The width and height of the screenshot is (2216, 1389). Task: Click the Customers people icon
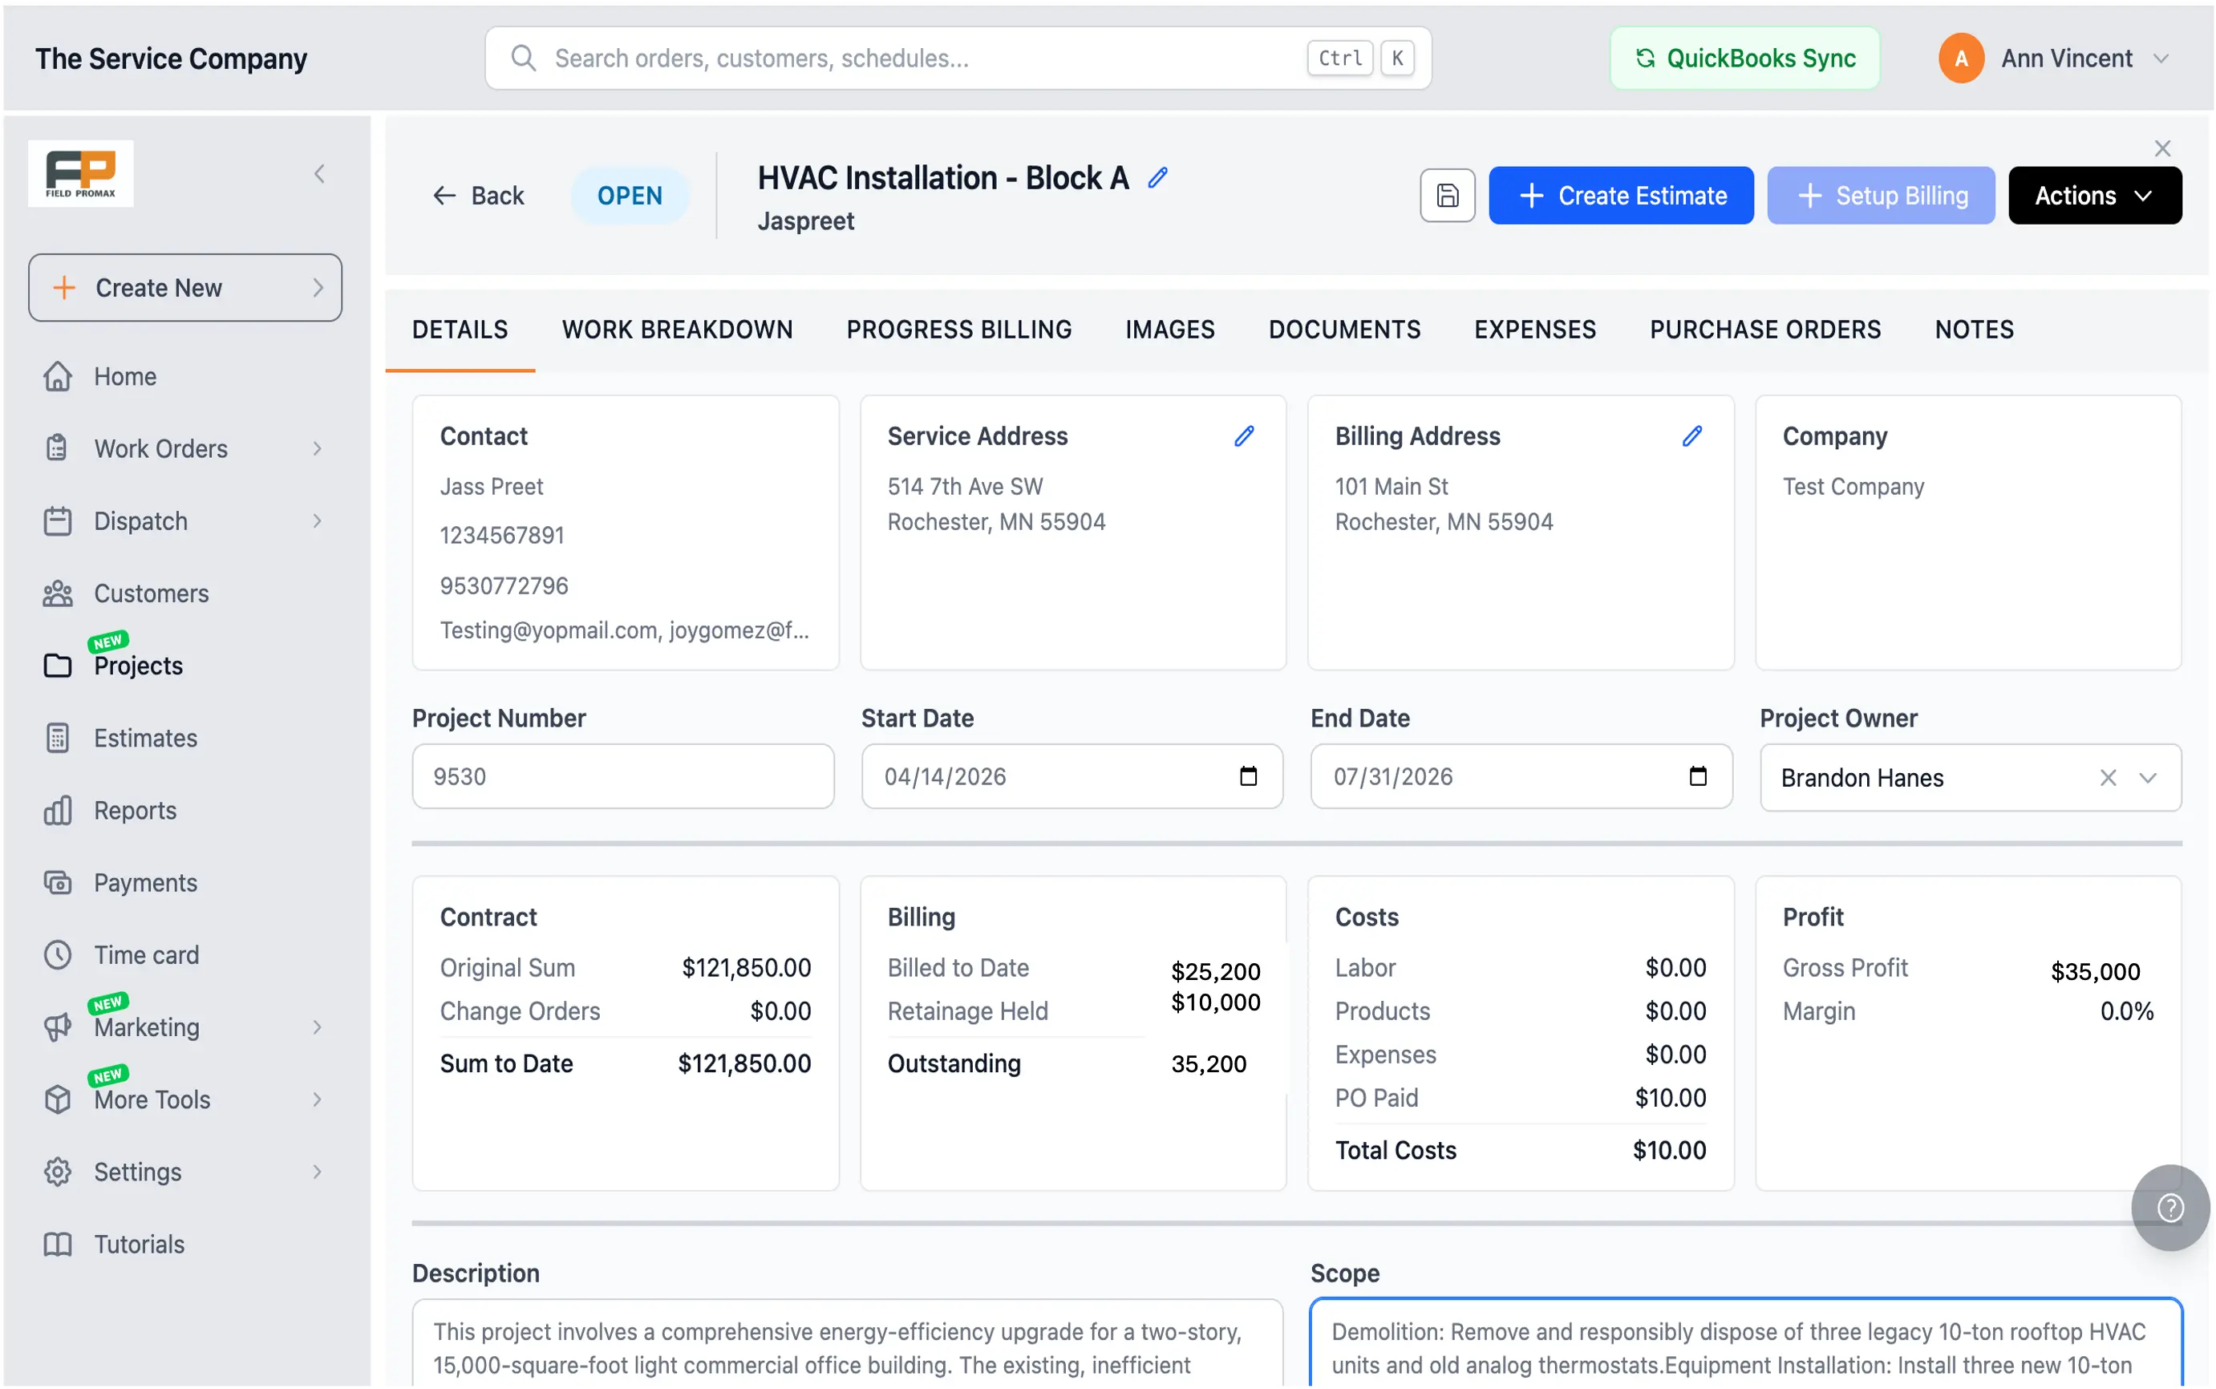tap(57, 593)
